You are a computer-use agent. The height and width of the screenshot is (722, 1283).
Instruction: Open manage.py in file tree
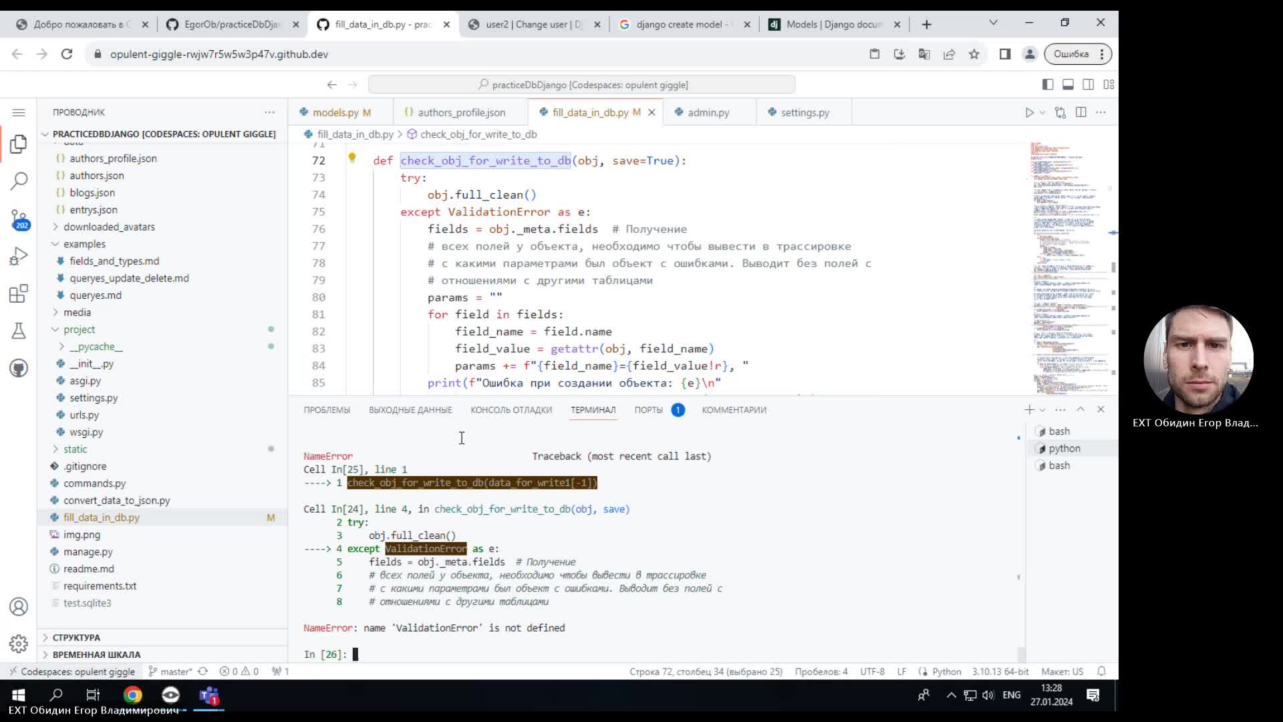click(x=88, y=552)
